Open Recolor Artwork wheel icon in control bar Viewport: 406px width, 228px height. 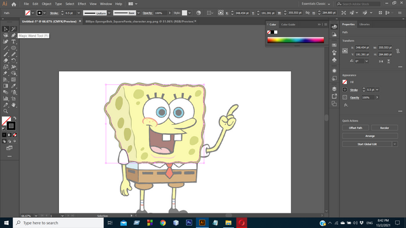point(199,13)
